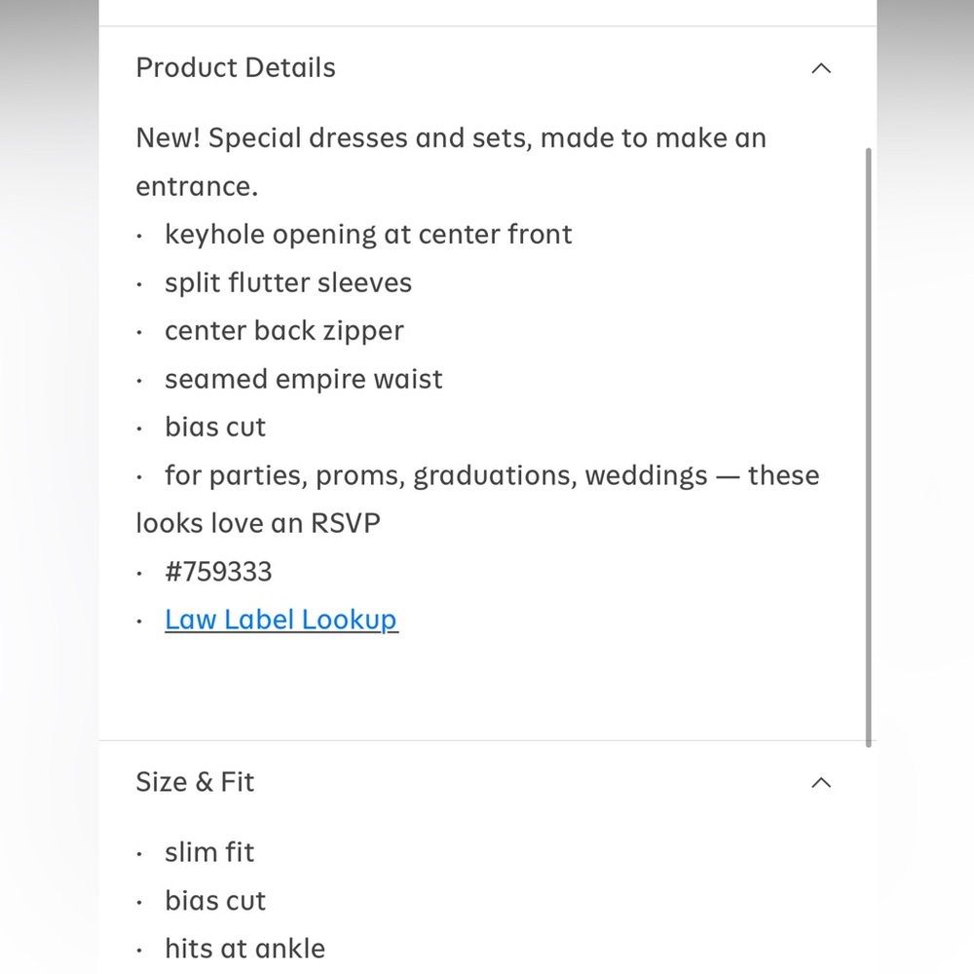The height and width of the screenshot is (974, 974).
Task: Click the keyhole opening at center front bullet
Action: 368,234
